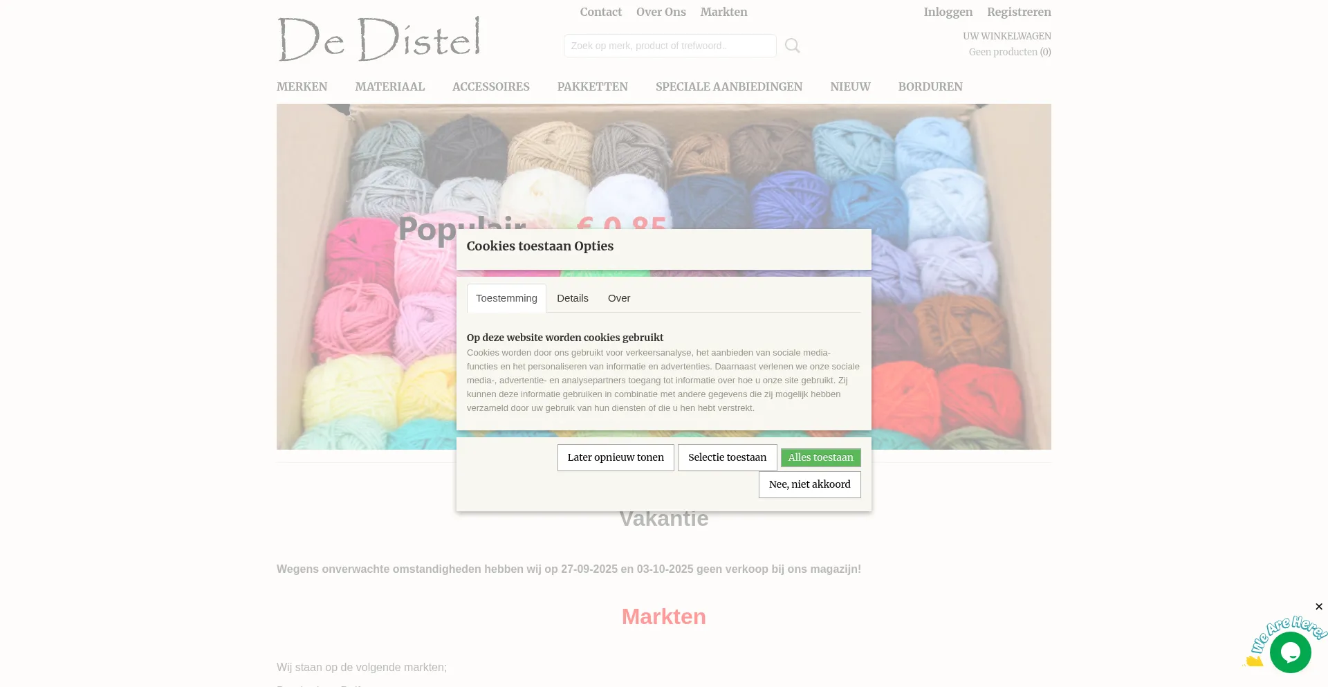The image size is (1328, 687).
Task: Open the MATERIAAL menu
Action: (390, 86)
